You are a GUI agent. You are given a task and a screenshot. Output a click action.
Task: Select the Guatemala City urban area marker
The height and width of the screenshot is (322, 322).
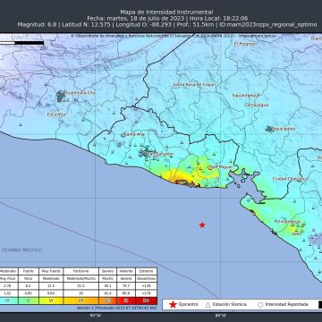(x=60, y=96)
